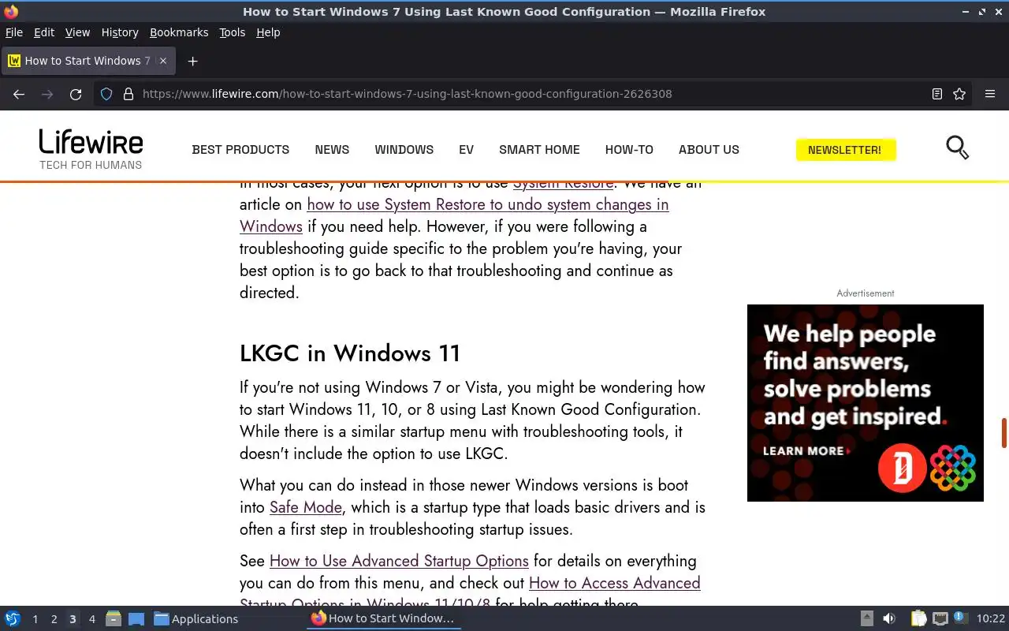Open the Lifewire site search magnifier
The image size is (1009, 631).
[x=957, y=147]
